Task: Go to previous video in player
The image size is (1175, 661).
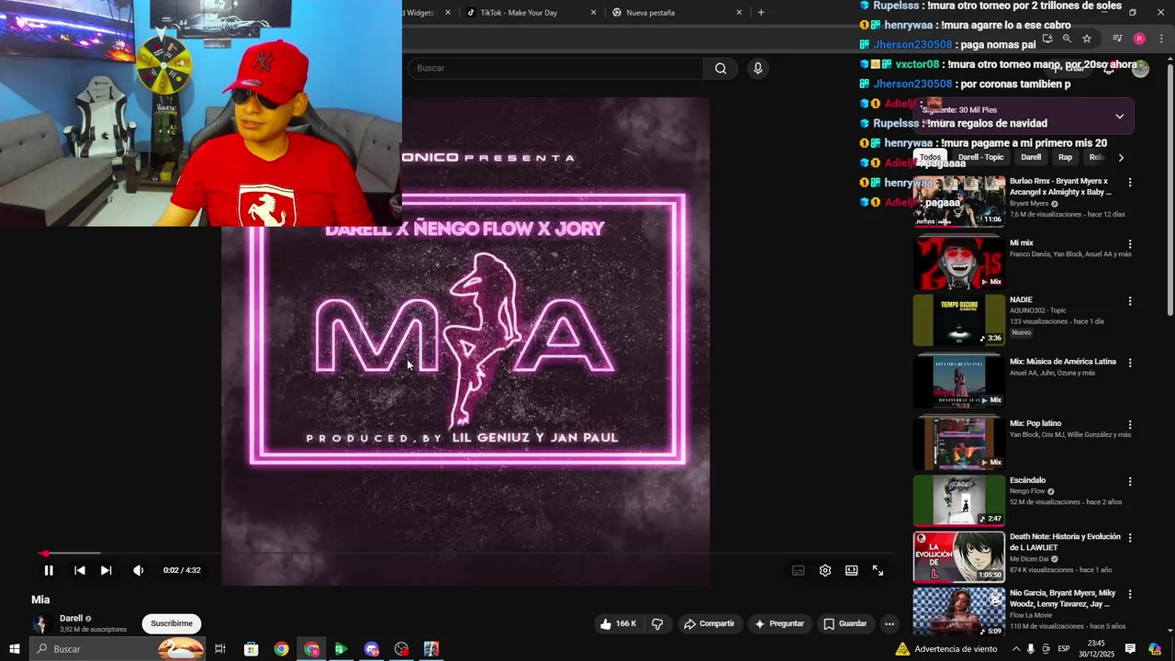Action: (x=80, y=570)
